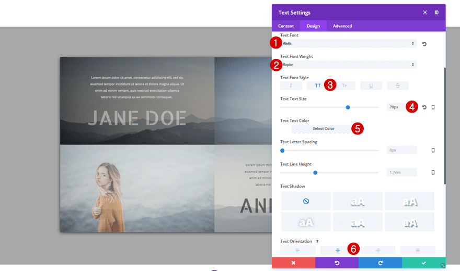The width and height of the screenshot is (460, 271).
Task: Snap settings panel to sidebar icon
Action: 436,13
